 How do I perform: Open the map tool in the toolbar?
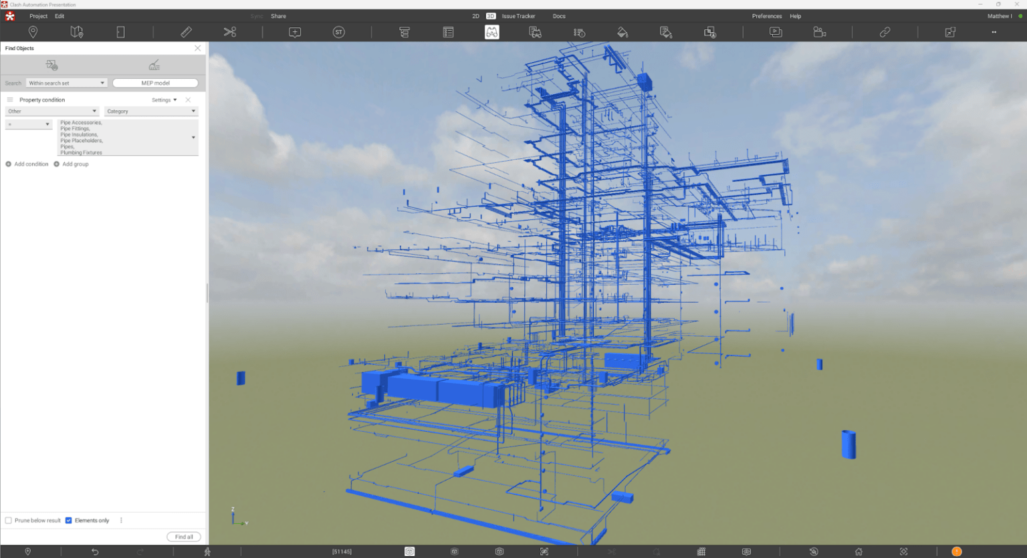(x=76, y=31)
